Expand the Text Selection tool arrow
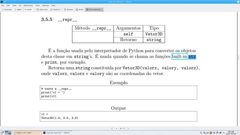The width and height of the screenshot is (240, 135). (102, 10)
